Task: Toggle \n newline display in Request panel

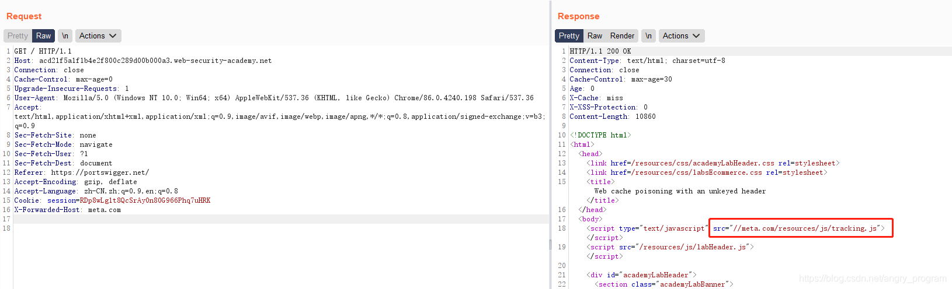Action: pyautogui.click(x=65, y=36)
